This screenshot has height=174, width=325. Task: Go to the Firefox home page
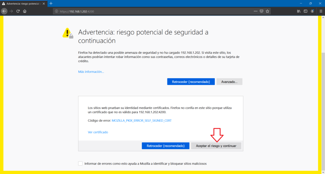click(x=25, y=11)
